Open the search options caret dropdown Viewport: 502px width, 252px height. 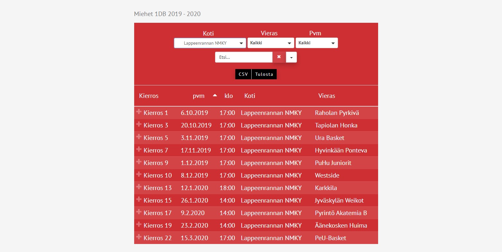291,57
